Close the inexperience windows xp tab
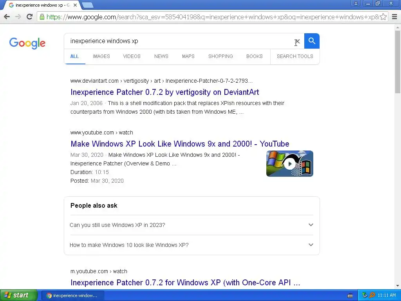The width and height of the screenshot is (401, 301). pyautogui.click(x=75, y=5)
